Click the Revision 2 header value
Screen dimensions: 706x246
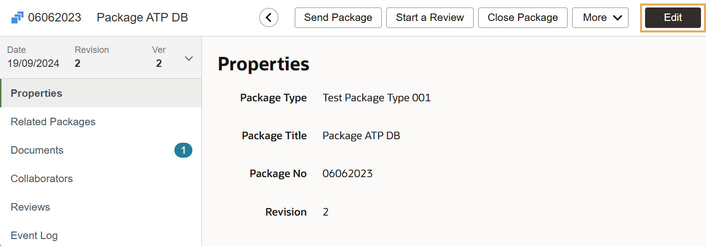pos(77,63)
